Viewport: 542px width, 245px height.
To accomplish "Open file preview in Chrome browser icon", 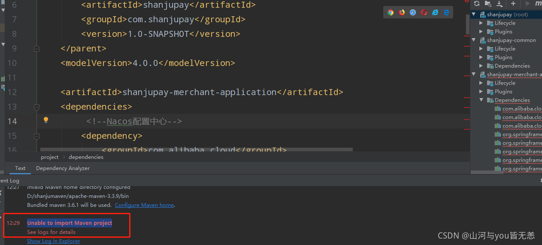I will [x=391, y=12].
